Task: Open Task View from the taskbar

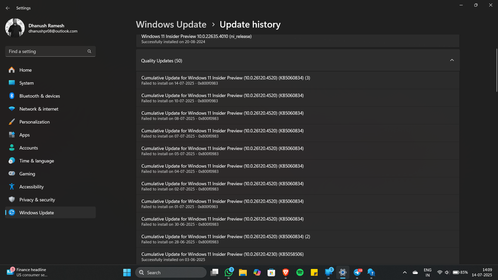Action: (x=214, y=273)
